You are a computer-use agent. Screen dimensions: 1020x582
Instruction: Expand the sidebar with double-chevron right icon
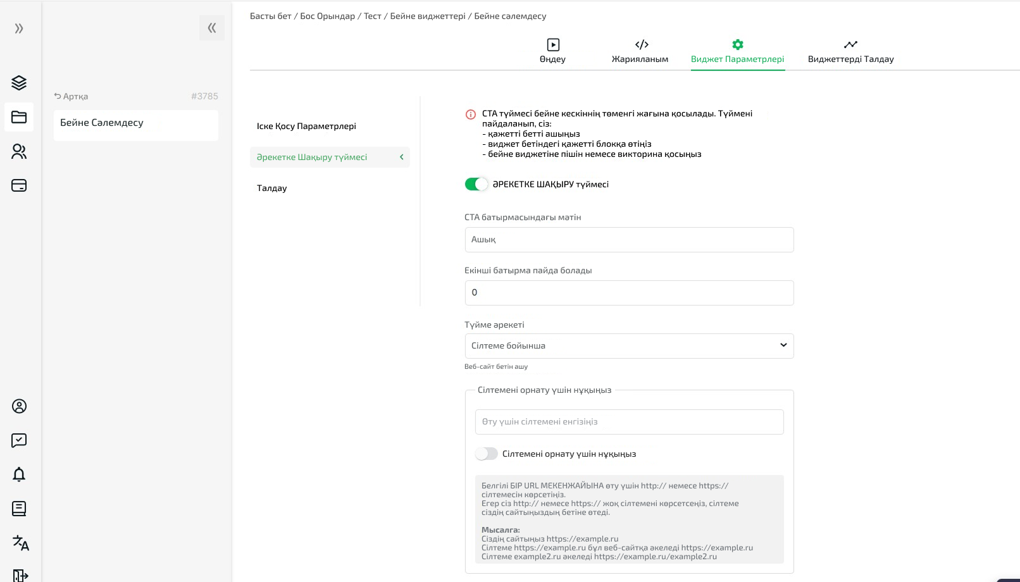click(19, 28)
